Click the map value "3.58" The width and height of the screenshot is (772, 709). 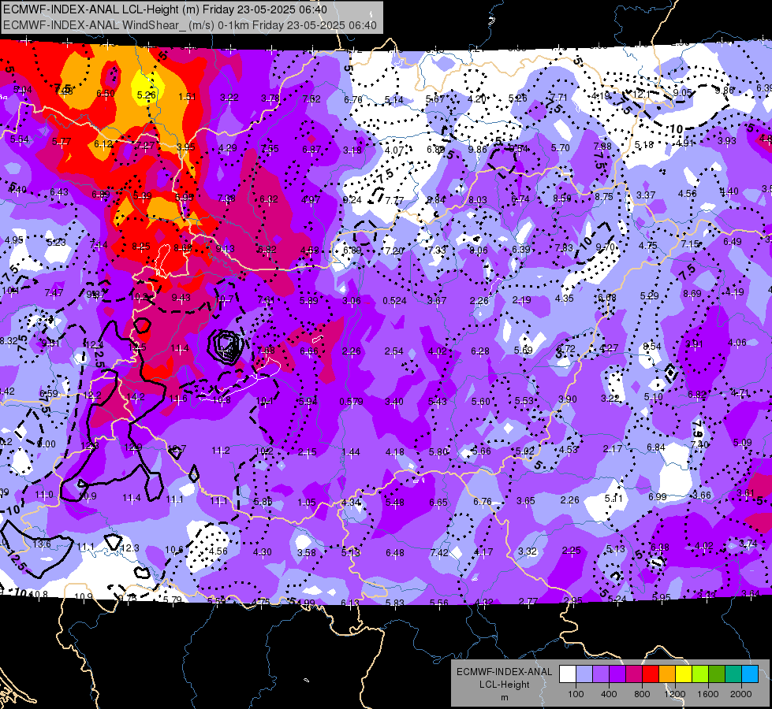click(306, 553)
